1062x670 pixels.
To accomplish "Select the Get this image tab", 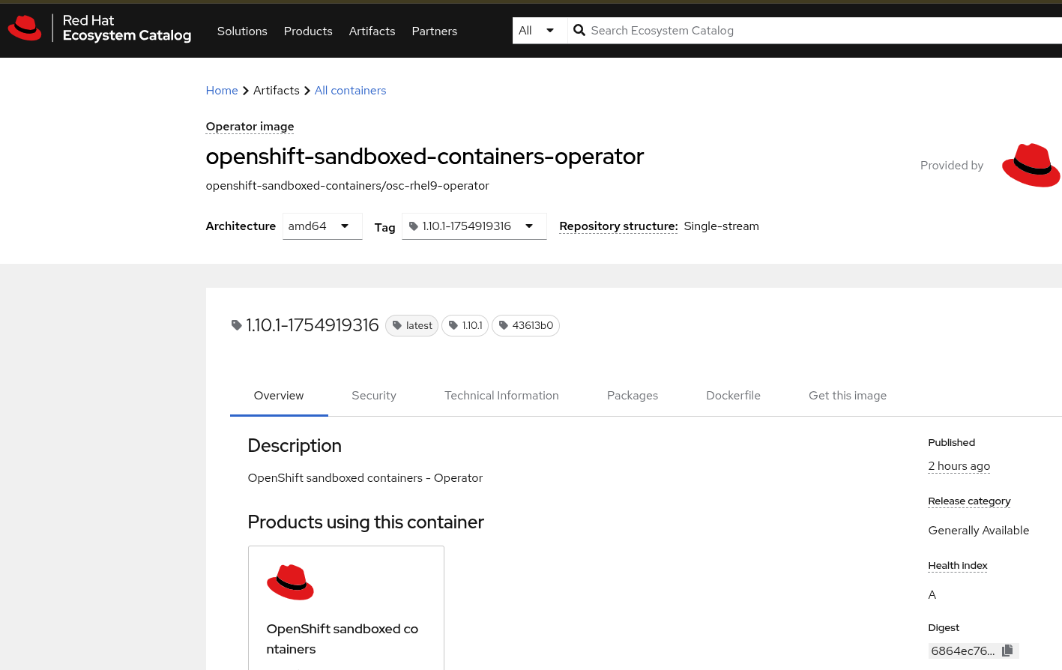I will pos(848,396).
